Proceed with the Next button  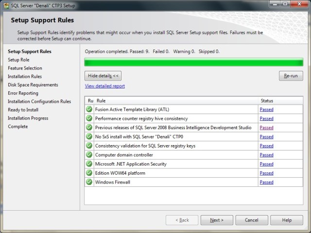[x=217, y=220]
